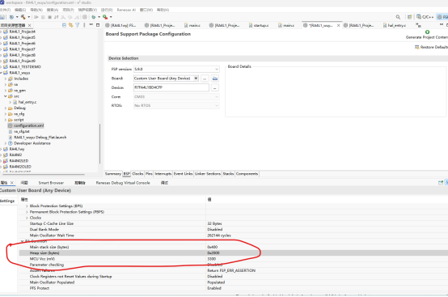Close the active RA4L1_wuyu configuration tab

pyautogui.click(x=338, y=25)
